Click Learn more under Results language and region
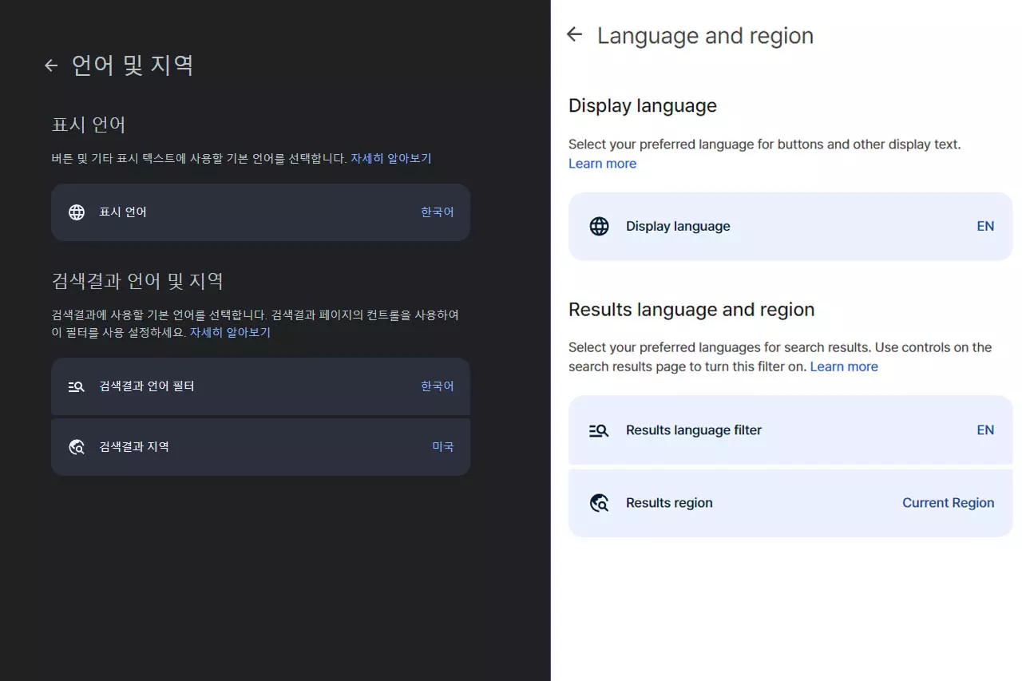 click(x=844, y=366)
